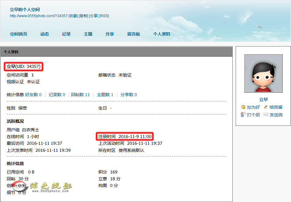The image size is (291, 202).
Task: Click the 给我留言 pencil icon
Action: coord(266,107)
